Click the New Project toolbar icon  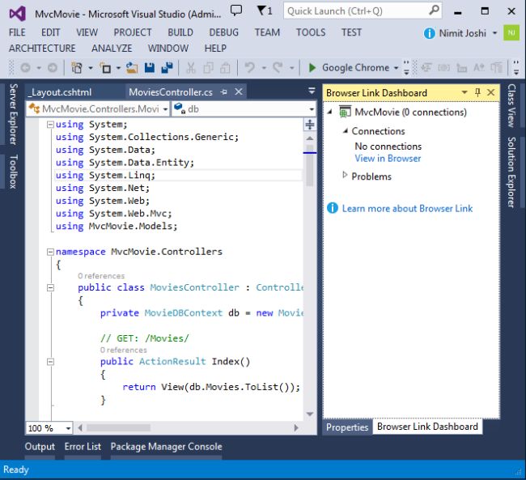77,68
